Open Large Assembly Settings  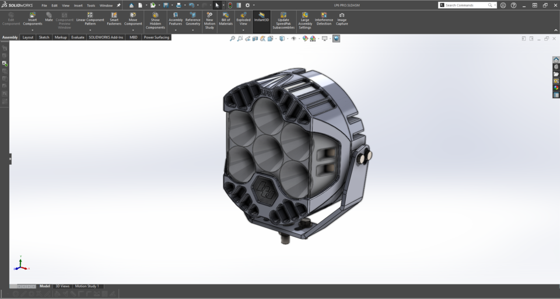pyautogui.click(x=305, y=21)
